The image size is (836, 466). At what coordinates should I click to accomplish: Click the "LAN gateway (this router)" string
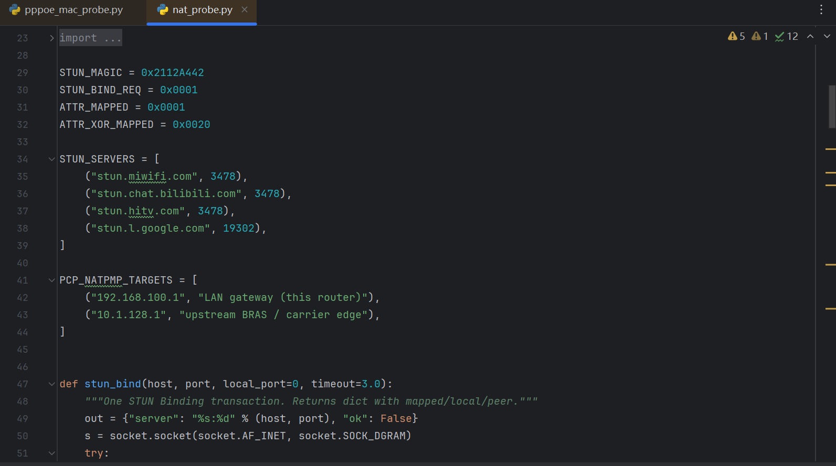tap(283, 297)
